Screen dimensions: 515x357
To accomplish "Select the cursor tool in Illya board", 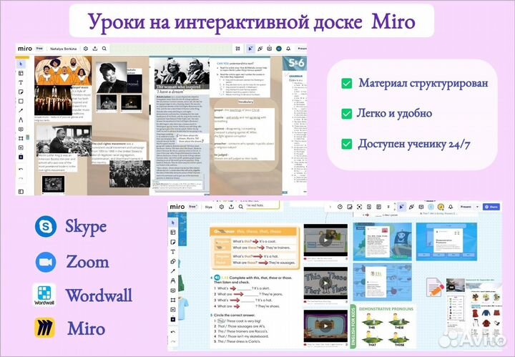I will click(x=173, y=223).
